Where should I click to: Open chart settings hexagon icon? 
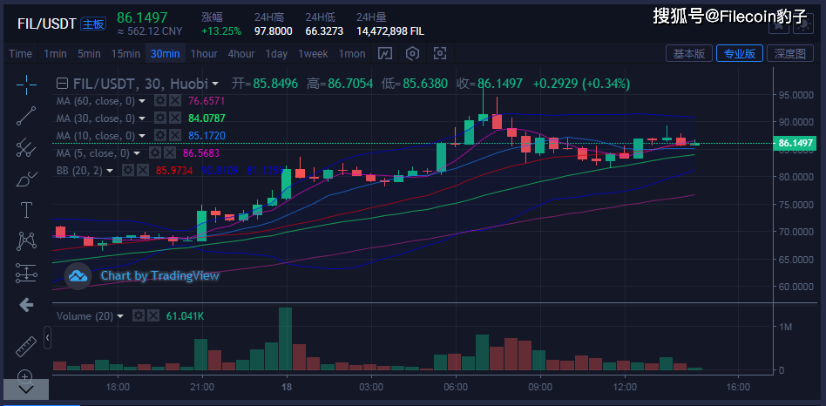[x=412, y=53]
